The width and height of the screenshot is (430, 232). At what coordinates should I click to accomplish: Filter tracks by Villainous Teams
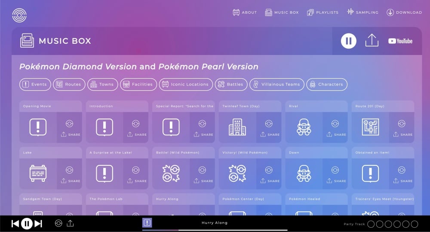tap(276, 85)
